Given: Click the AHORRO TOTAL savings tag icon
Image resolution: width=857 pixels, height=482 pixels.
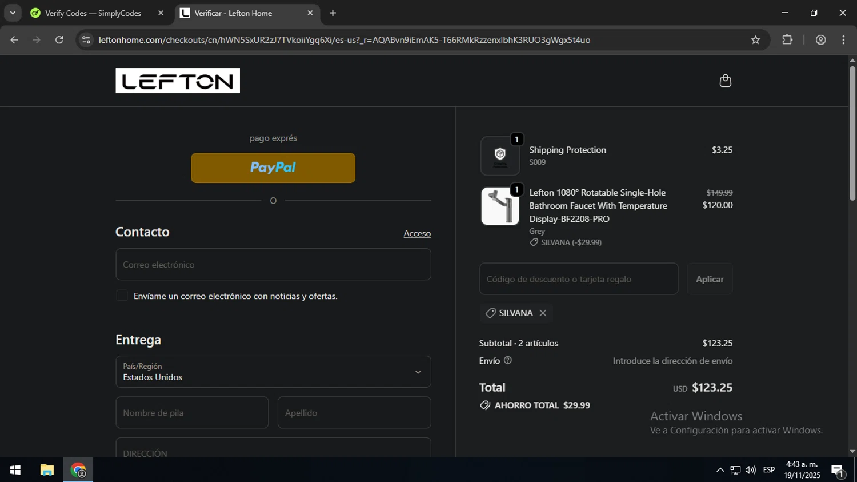Looking at the screenshot, I should pyautogui.click(x=485, y=405).
